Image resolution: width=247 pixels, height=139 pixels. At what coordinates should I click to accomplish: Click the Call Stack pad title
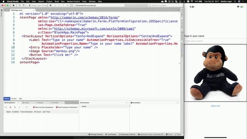point(85,103)
